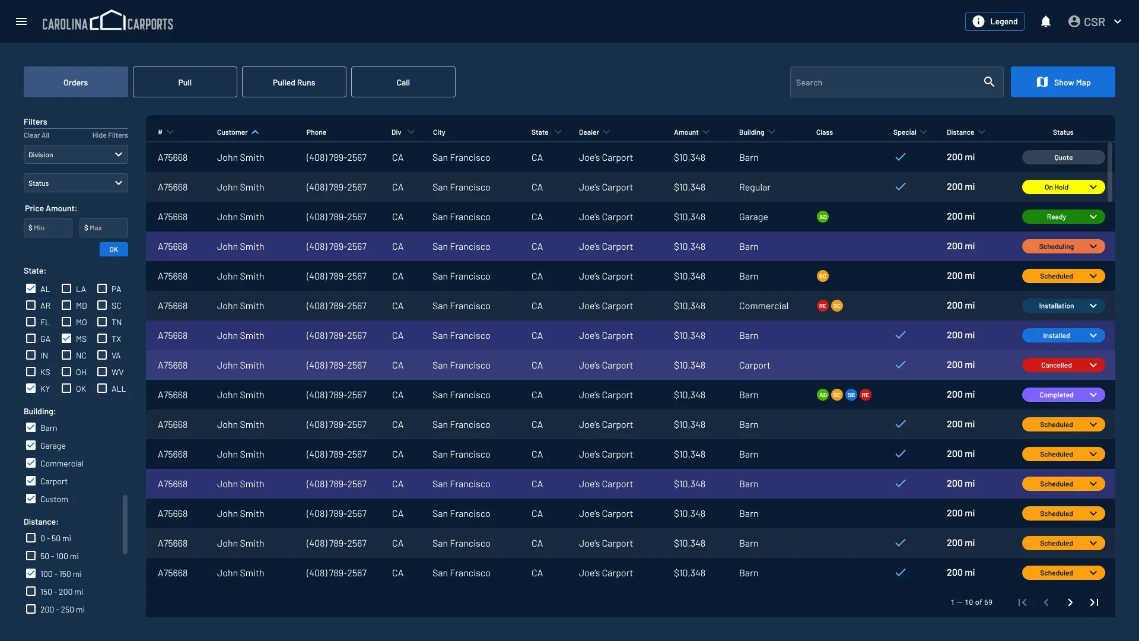Sort by the Amount column header
Viewport: 1139px width, 641px height.
[691, 132]
